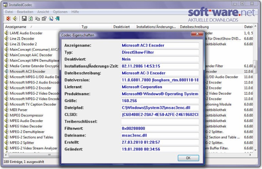
Task: Select the MPEG-2 Demultiplexer row
Action: tap(27, 132)
